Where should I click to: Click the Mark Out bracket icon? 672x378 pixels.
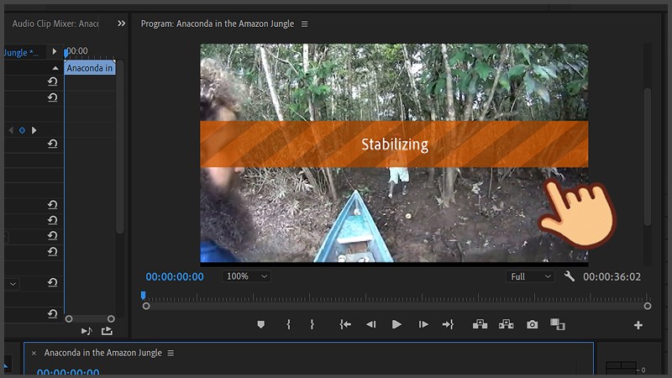click(312, 324)
